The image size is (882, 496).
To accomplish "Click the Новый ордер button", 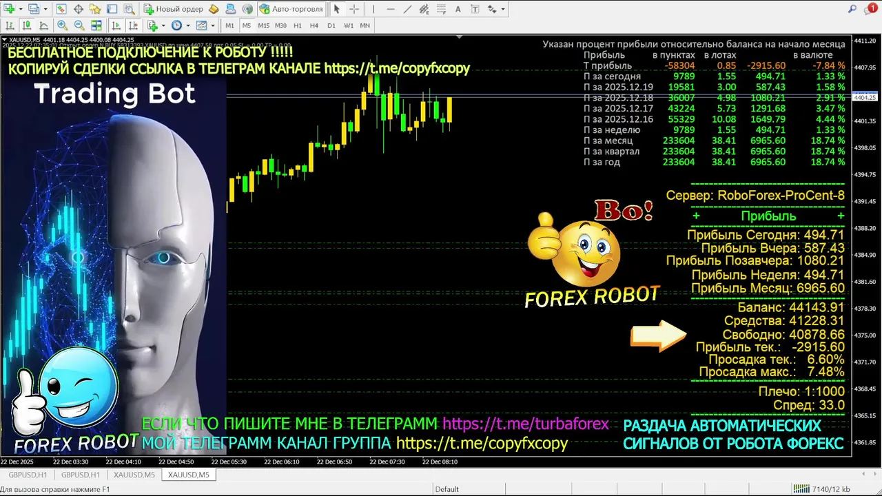I will click(173, 9).
